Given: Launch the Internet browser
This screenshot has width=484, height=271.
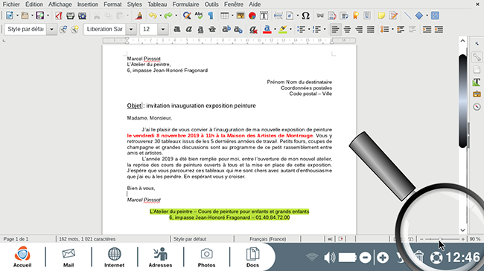Looking at the screenshot, I should click(114, 258).
